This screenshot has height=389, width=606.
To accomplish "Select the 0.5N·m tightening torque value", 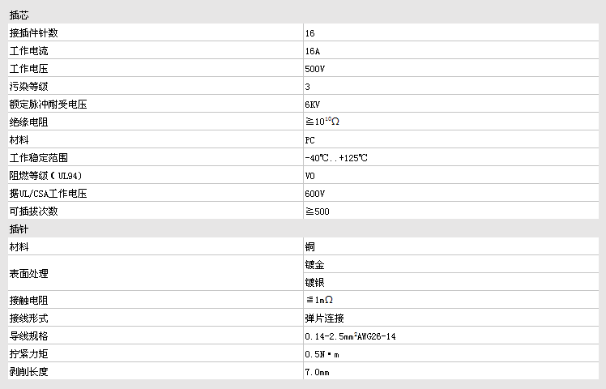I will [x=321, y=354].
